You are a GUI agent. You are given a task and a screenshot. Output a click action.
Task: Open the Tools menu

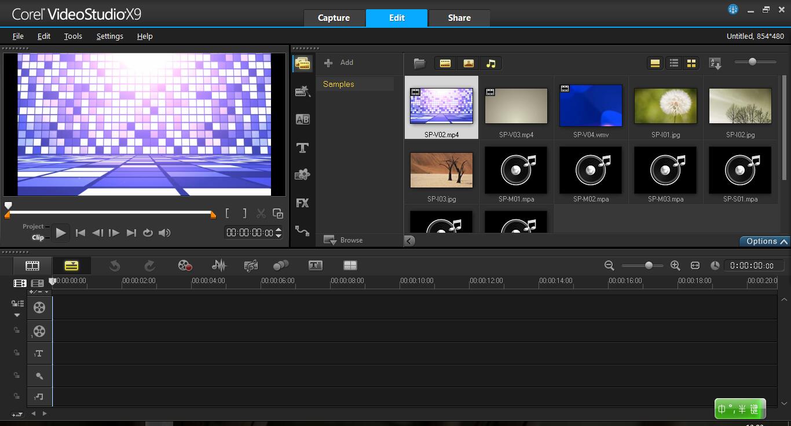pyautogui.click(x=73, y=36)
